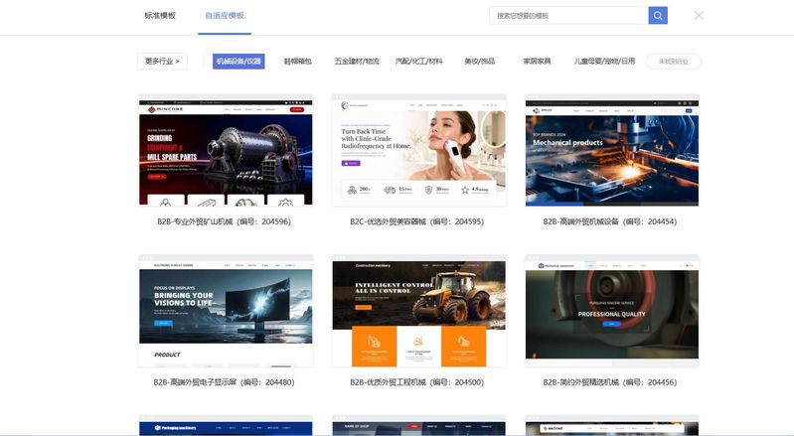Image resolution: width=794 pixels, height=436 pixels.
Task: Click the 未找到行业 pill button
Action: pos(674,62)
